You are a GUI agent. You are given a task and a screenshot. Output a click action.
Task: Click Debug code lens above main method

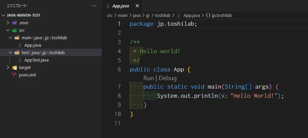(168, 78)
